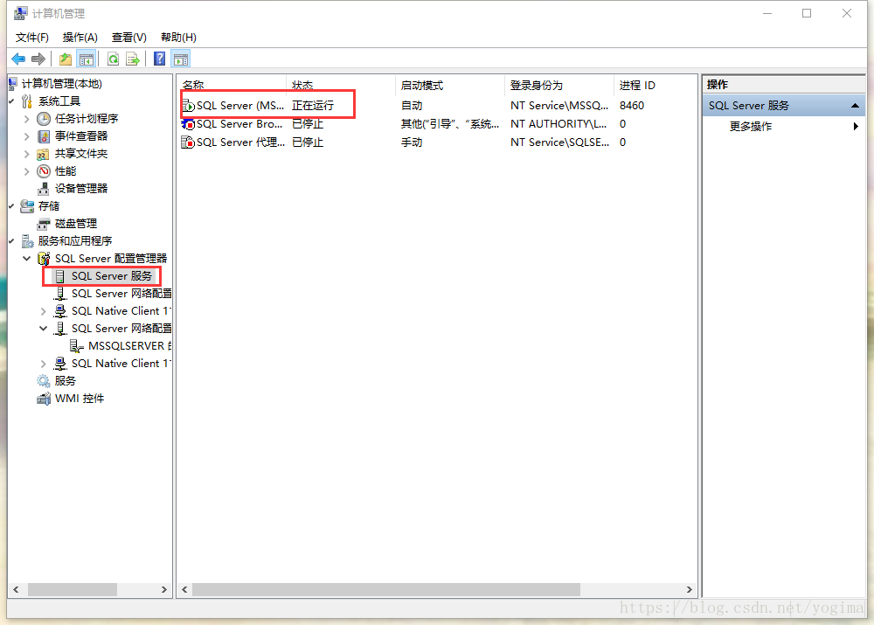Select the WMI 控件 tree item
Screen dimensions: 874x625
coord(80,399)
